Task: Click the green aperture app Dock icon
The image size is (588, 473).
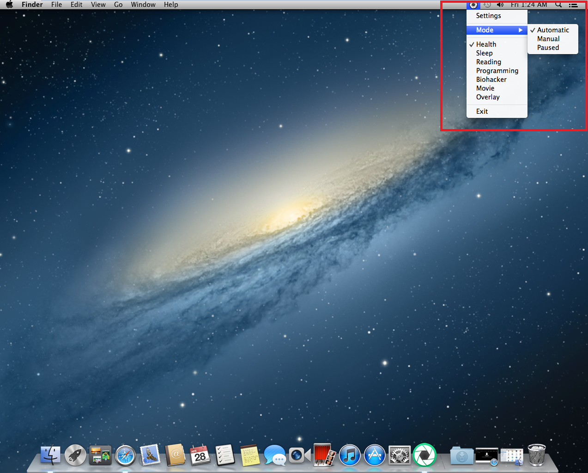Action: (424, 455)
